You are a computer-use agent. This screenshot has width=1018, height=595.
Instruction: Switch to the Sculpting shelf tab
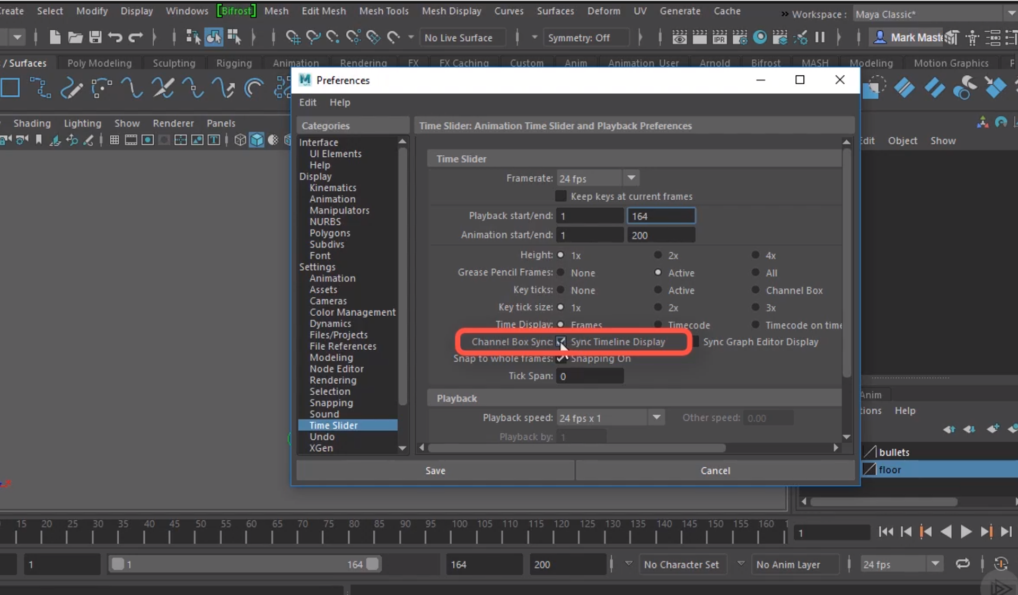pyautogui.click(x=174, y=63)
